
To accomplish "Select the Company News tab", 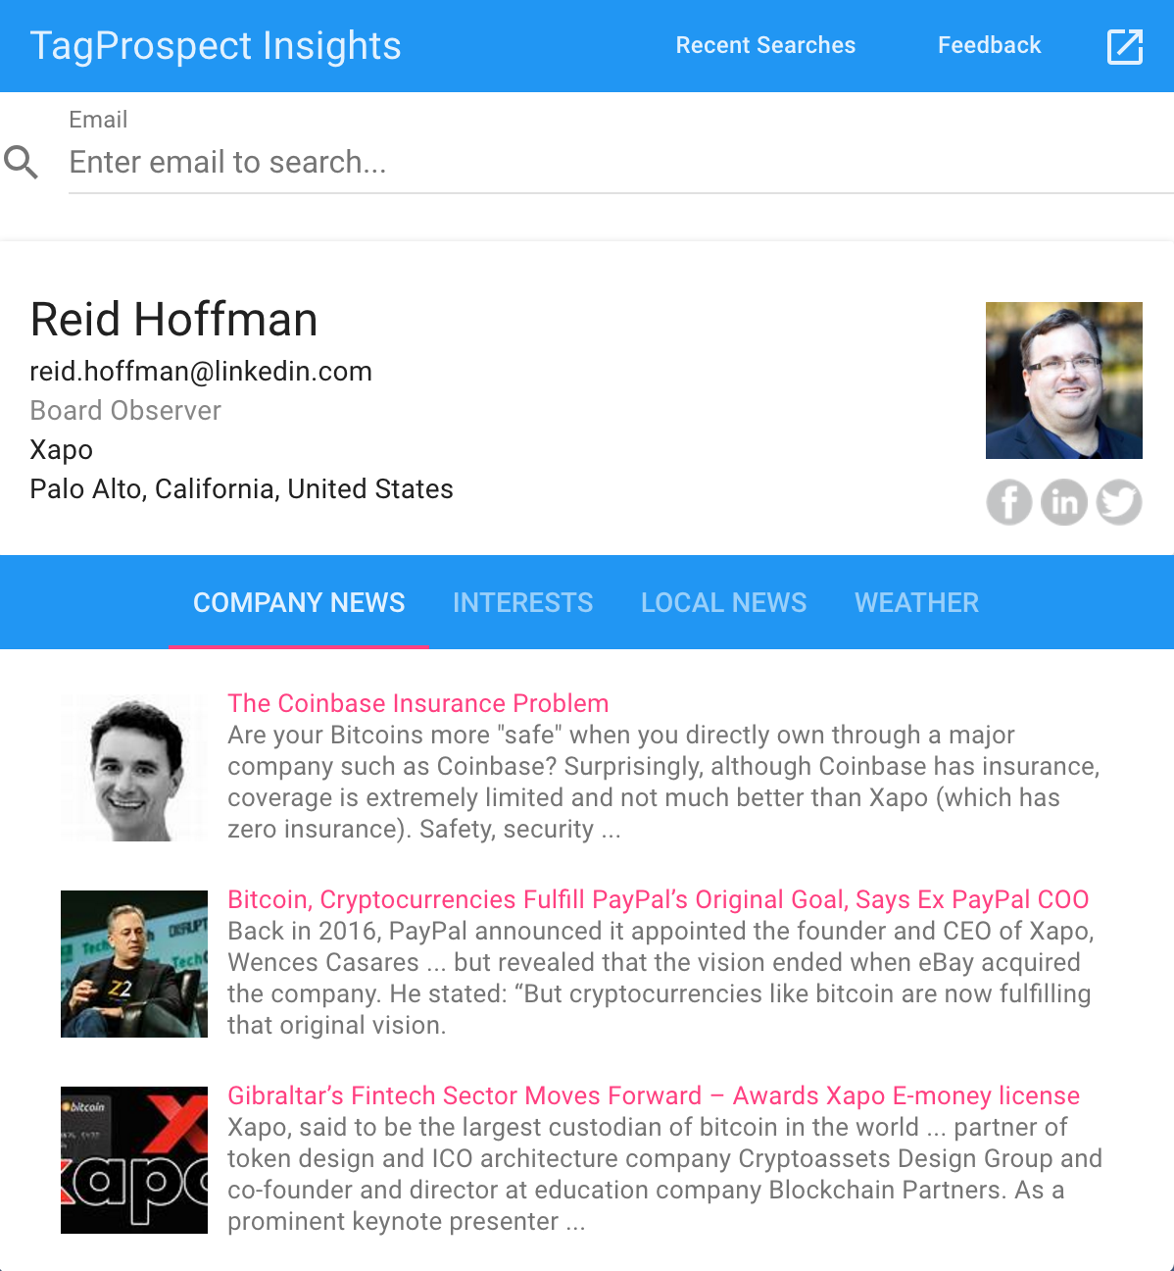I will tap(299, 602).
